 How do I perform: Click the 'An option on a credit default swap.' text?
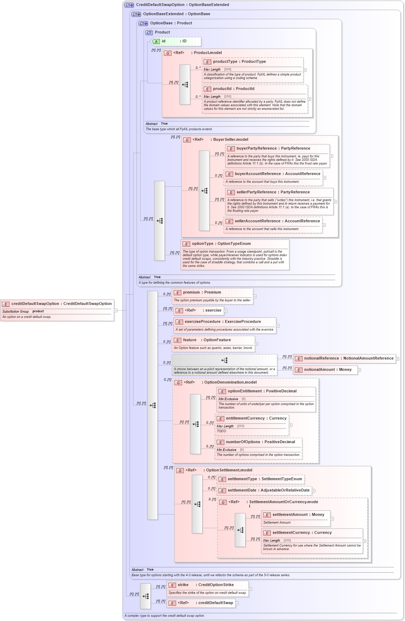click(x=27, y=317)
